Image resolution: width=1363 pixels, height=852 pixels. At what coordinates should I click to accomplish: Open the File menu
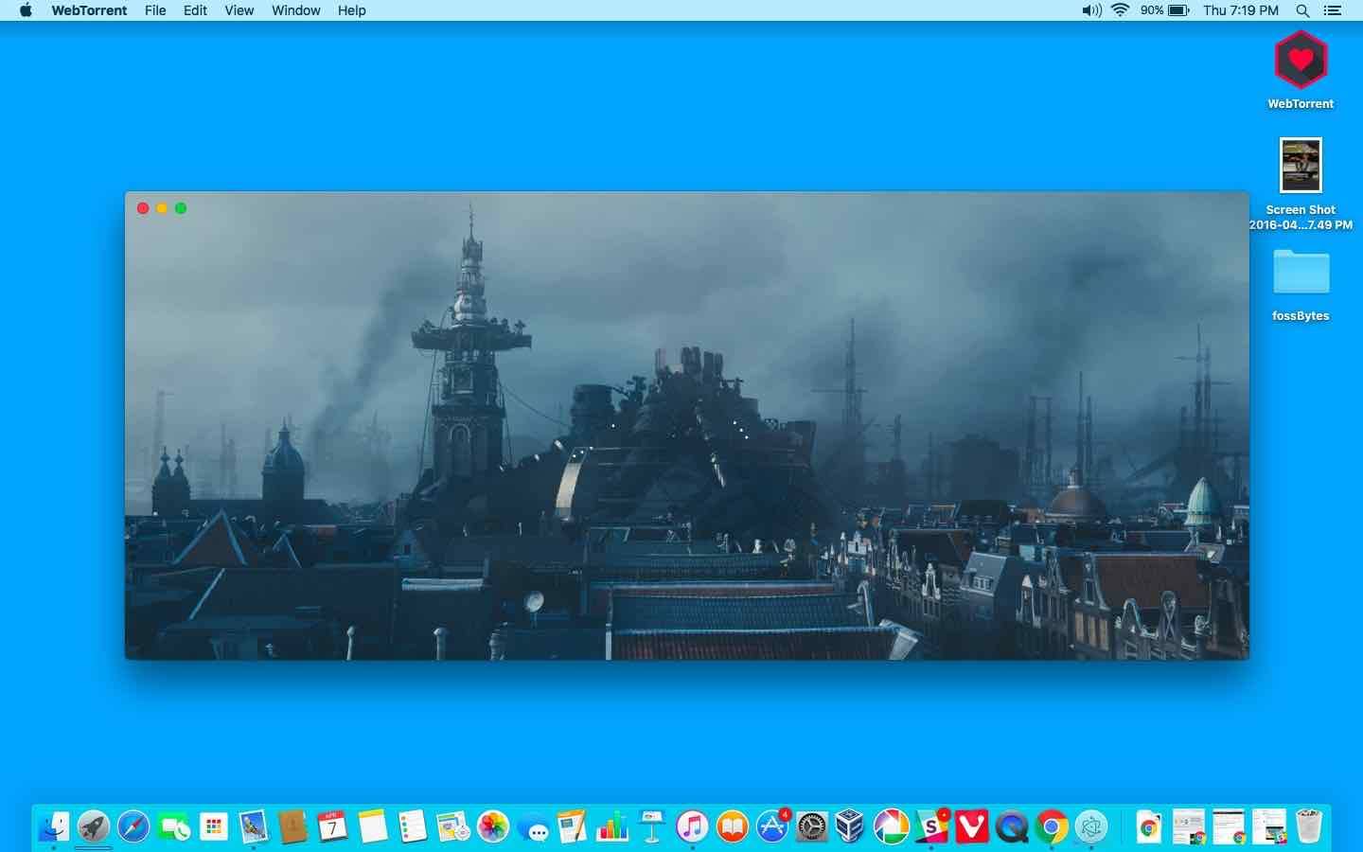[155, 10]
